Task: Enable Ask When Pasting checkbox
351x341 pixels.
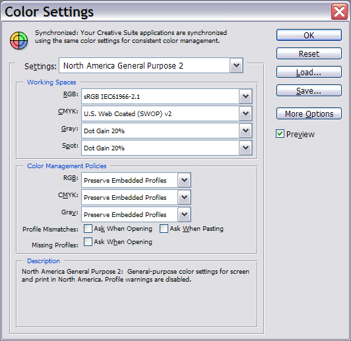Action: [x=164, y=229]
